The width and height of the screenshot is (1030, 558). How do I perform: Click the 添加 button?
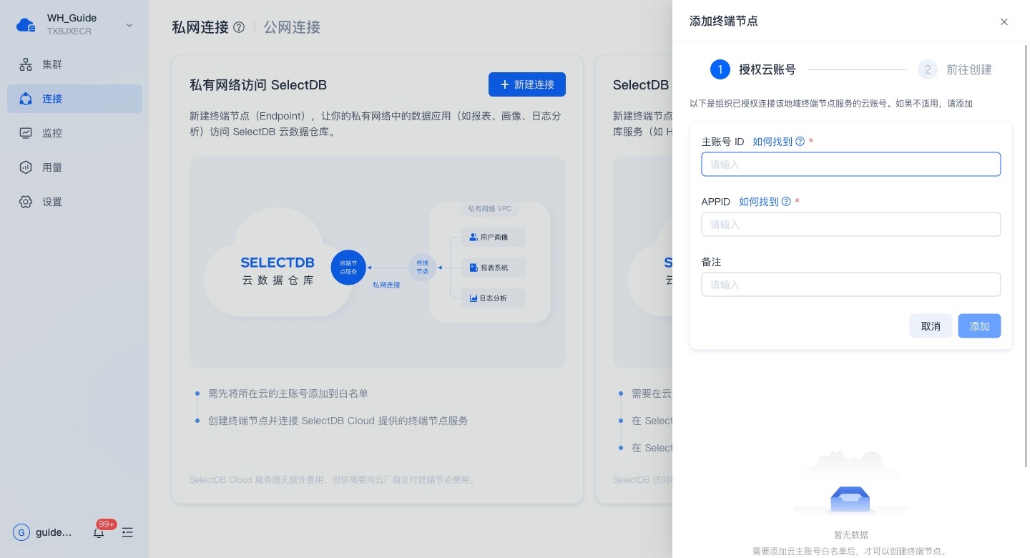tap(979, 325)
